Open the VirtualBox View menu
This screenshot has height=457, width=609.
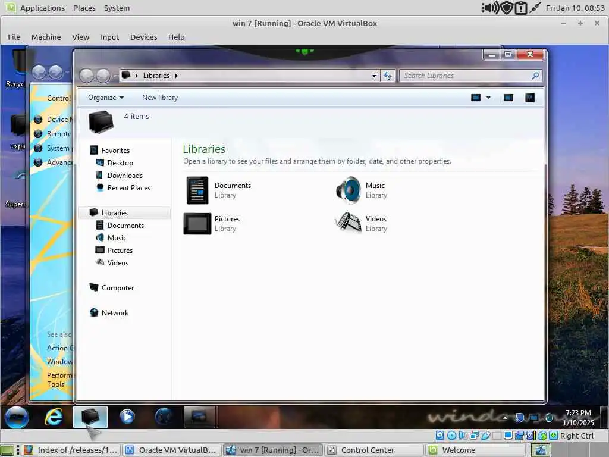(80, 37)
